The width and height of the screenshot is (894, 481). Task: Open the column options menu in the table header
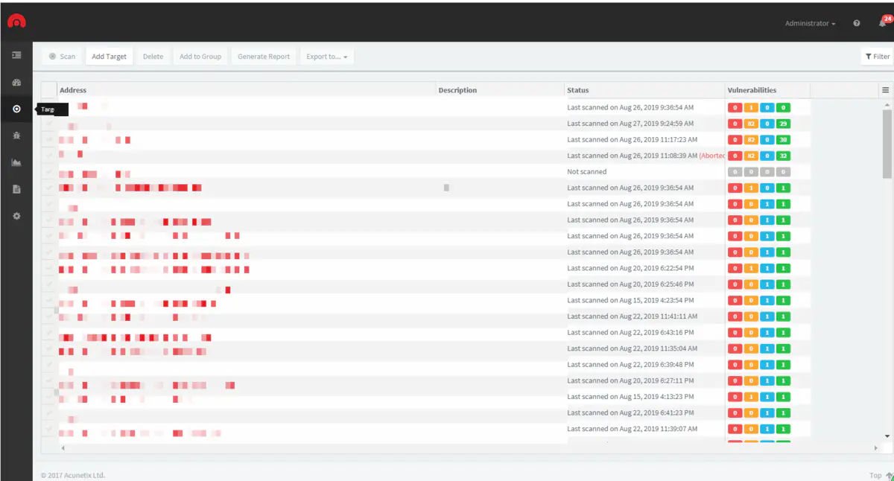[885, 90]
